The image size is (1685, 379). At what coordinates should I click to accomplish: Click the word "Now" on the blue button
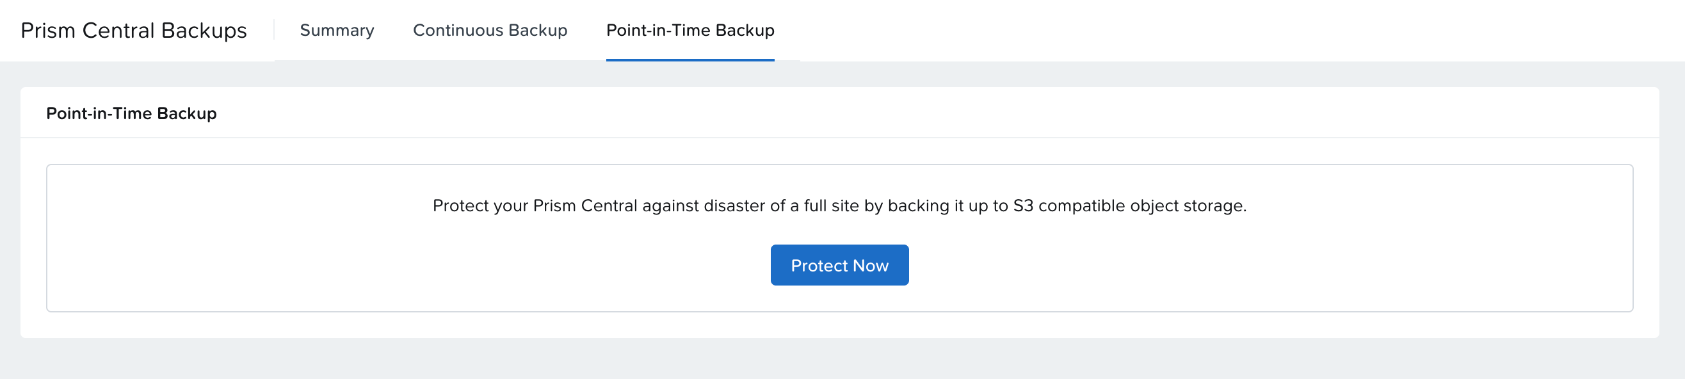tap(870, 266)
